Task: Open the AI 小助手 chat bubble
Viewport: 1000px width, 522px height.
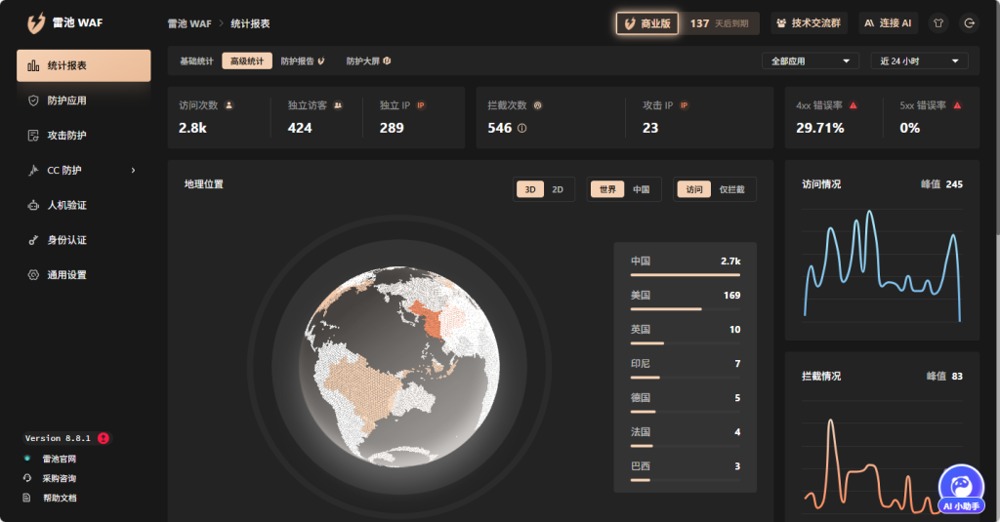Action: (x=961, y=490)
